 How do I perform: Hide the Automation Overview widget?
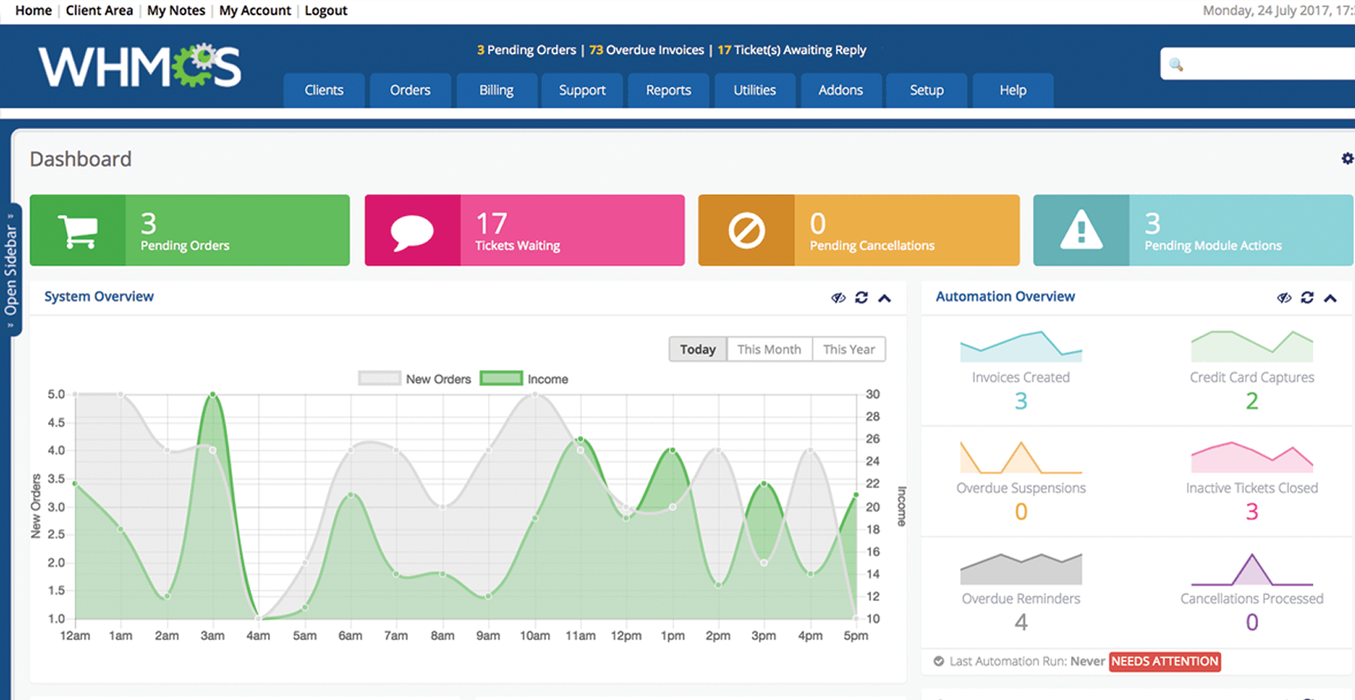[1284, 297]
